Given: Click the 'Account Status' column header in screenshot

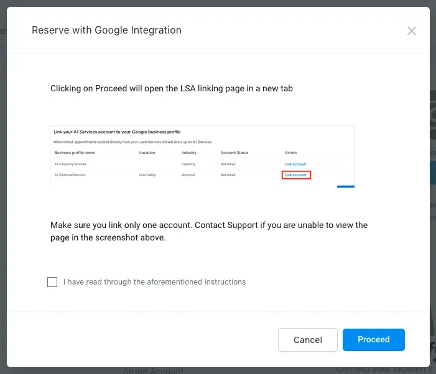Looking at the screenshot, I should 234,153.
